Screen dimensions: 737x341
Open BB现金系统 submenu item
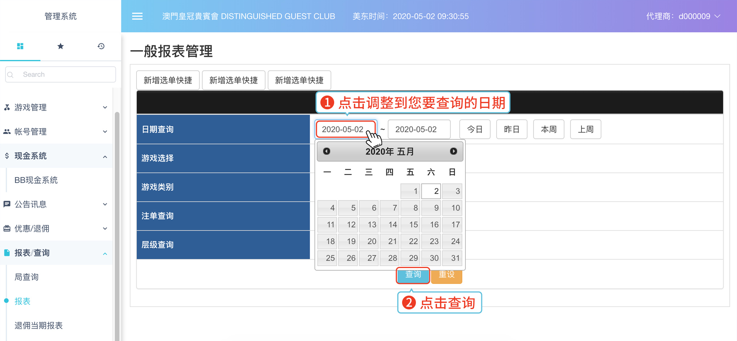pos(36,180)
